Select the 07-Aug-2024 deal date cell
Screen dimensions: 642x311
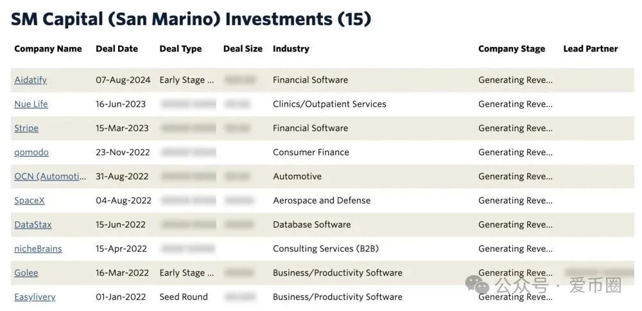pyautogui.click(x=123, y=80)
